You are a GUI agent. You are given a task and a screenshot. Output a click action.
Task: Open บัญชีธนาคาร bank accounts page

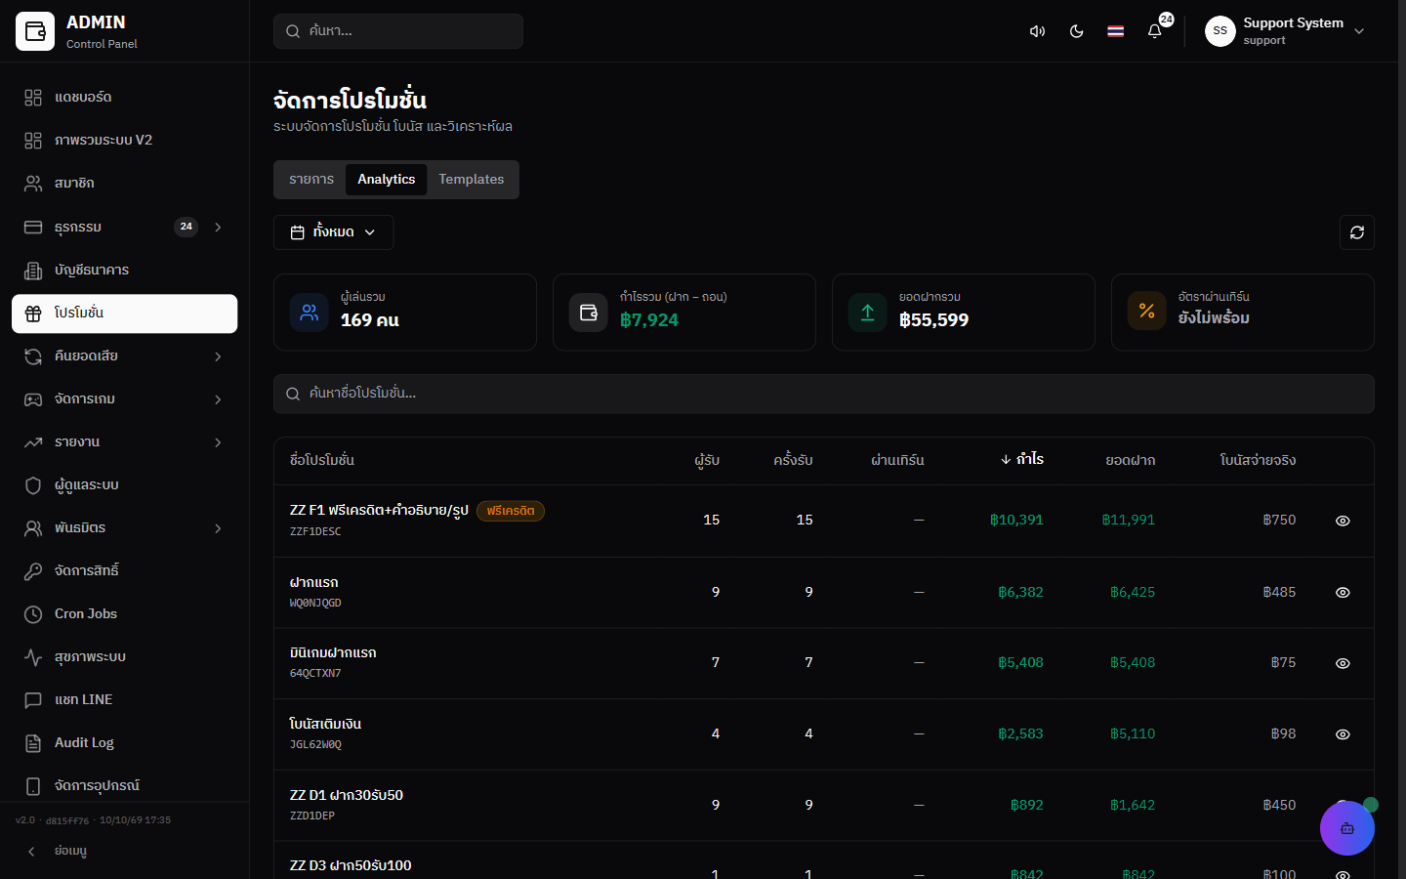(124, 271)
